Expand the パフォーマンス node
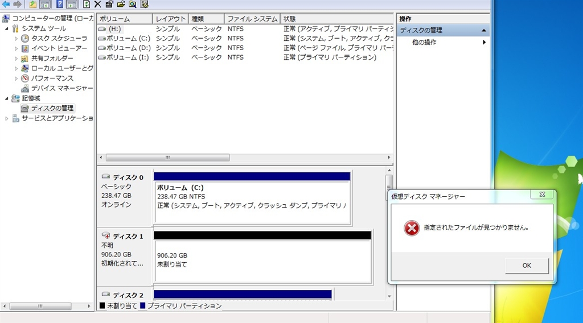This screenshot has height=323, width=583. (x=16, y=78)
